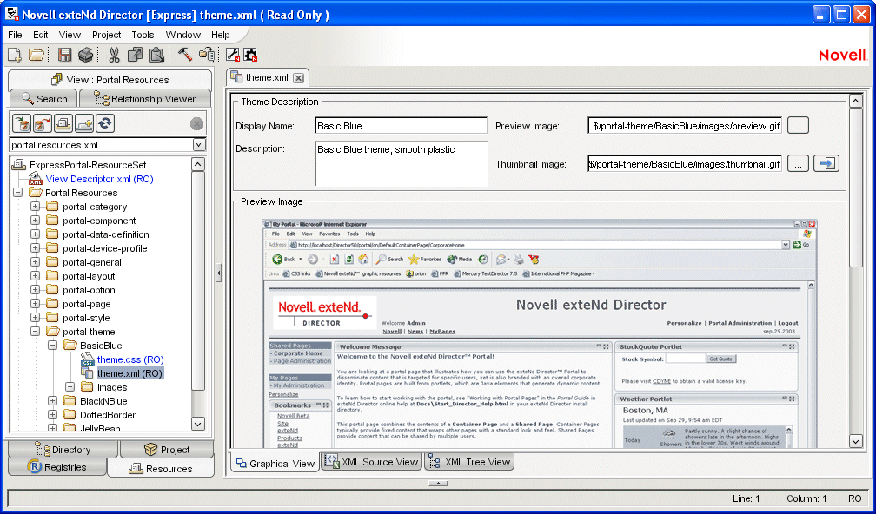The width and height of the screenshot is (876, 514).
Task: Open the View menu
Action: [70, 35]
